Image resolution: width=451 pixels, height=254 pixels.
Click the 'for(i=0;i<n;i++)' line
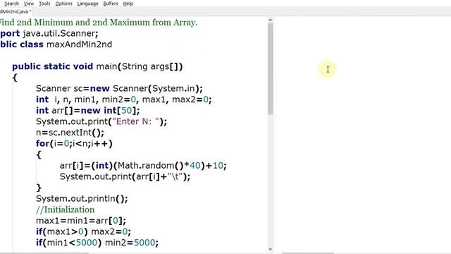[x=74, y=144]
